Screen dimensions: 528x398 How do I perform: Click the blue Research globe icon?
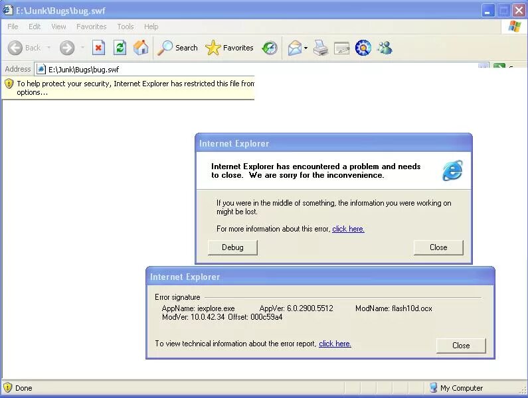tap(363, 48)
